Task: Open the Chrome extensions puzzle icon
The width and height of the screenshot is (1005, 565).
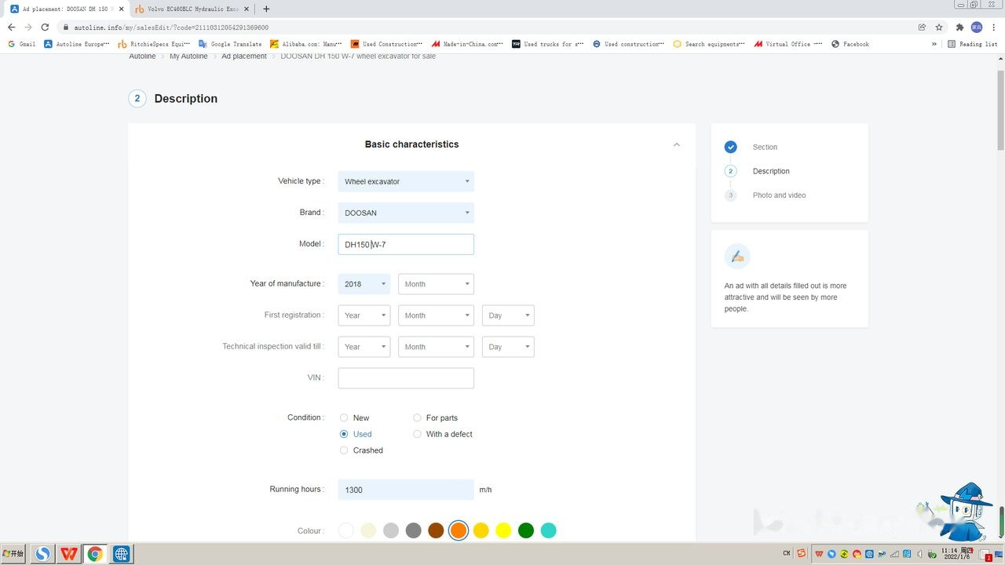Action: coord(959,27)
